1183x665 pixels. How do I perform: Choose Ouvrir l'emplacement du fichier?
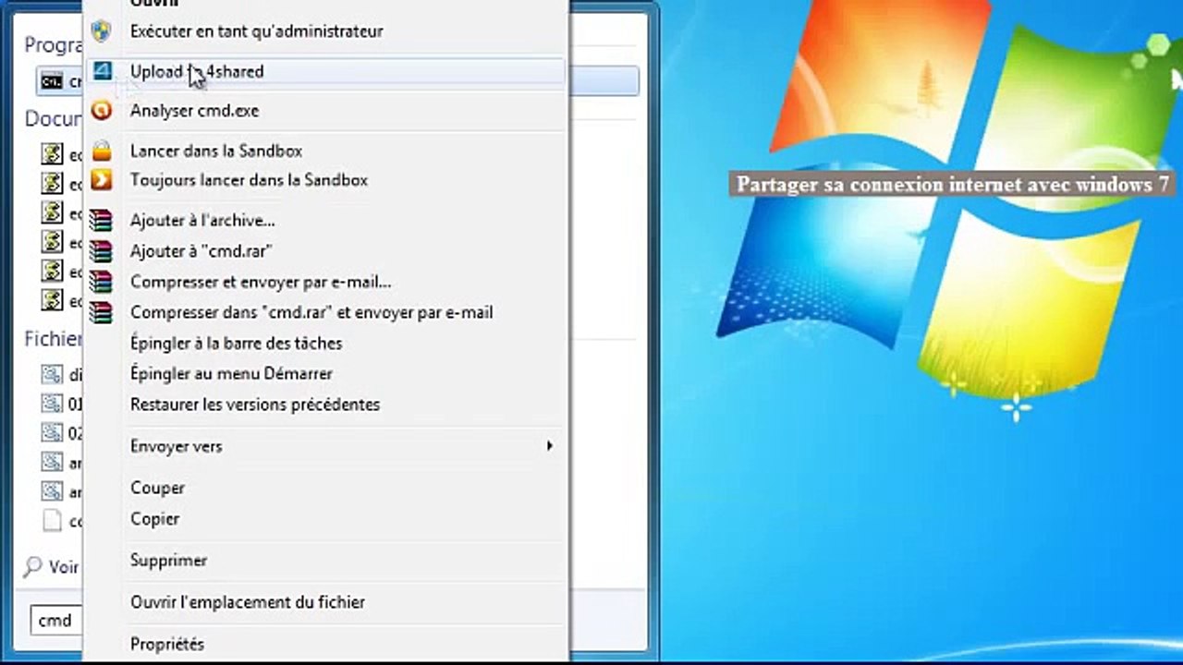pyautogui.click(x=248, y=602)
